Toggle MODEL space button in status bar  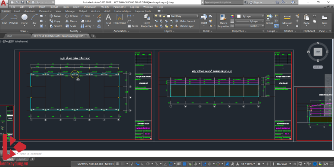click(109, 164)
